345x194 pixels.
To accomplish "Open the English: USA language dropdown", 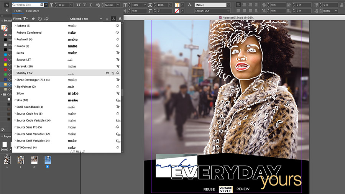I will pyautogui.click(x=212, y=11).
